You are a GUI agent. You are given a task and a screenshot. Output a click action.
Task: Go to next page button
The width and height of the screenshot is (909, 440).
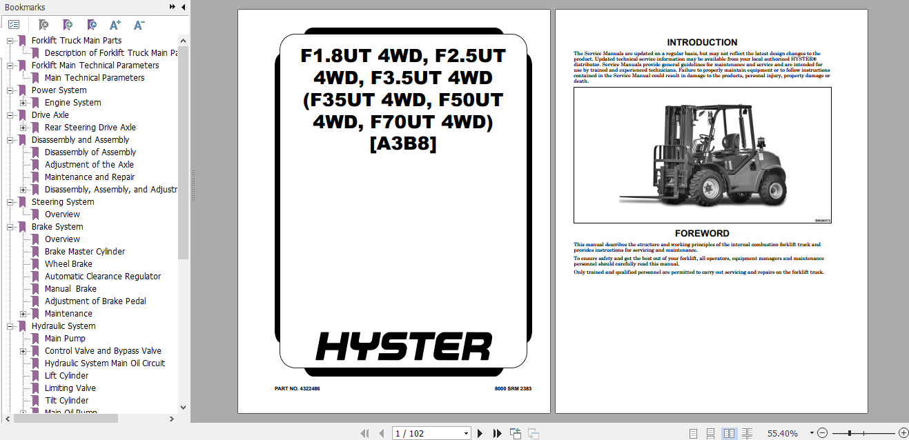pos(480,432)
